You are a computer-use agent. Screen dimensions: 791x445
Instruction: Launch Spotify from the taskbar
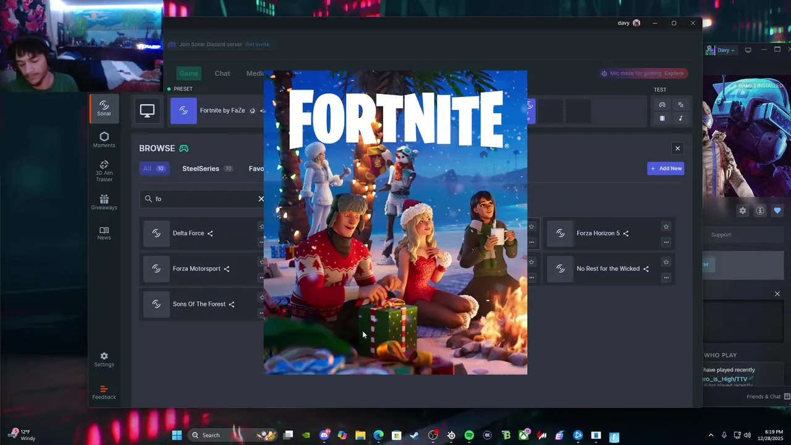[x=469, y=435]
